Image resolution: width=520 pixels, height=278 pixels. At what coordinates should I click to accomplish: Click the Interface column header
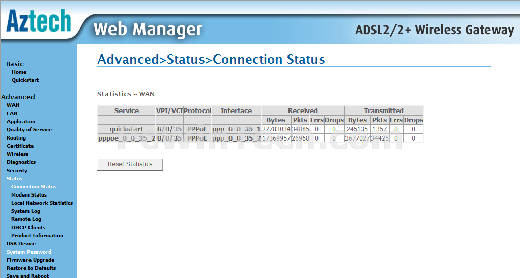(237, 110)
